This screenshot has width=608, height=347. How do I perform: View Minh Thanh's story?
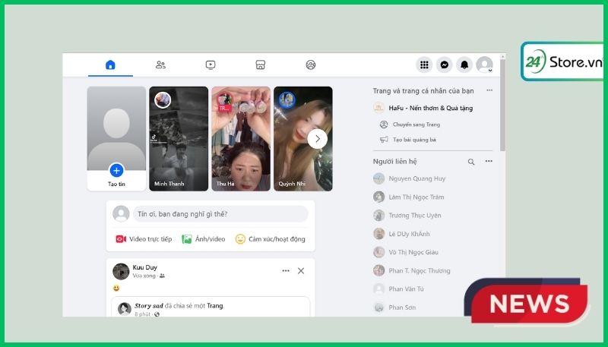click(179, 139)
